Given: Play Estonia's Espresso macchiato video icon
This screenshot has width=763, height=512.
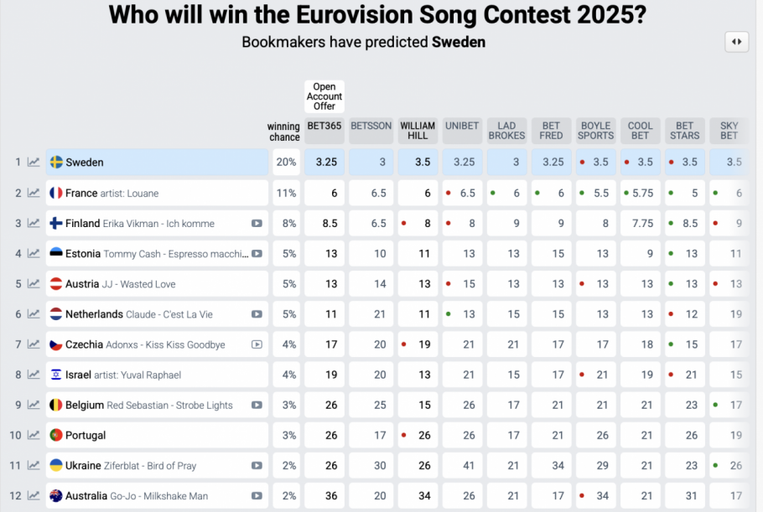Looking at the screenshot, I should (x=257, y=254).
